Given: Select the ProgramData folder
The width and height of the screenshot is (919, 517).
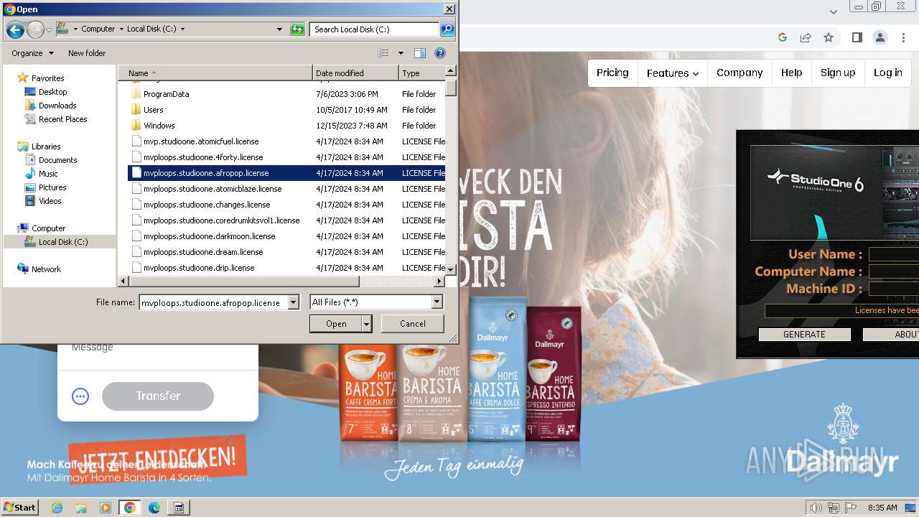Looking at the screenshot, I should coord(167,94).
